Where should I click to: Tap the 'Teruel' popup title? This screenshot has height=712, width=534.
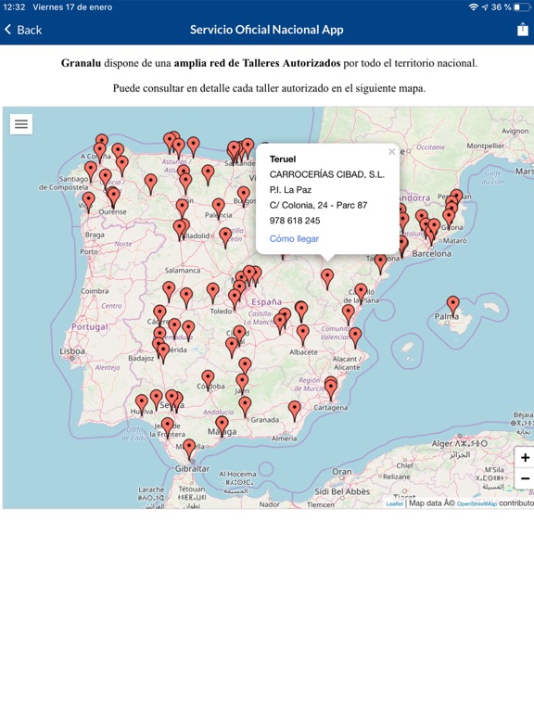283,159
